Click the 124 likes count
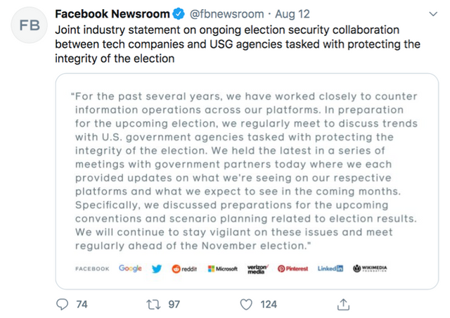This screenshot has width=450, height=318. (269, 305)
